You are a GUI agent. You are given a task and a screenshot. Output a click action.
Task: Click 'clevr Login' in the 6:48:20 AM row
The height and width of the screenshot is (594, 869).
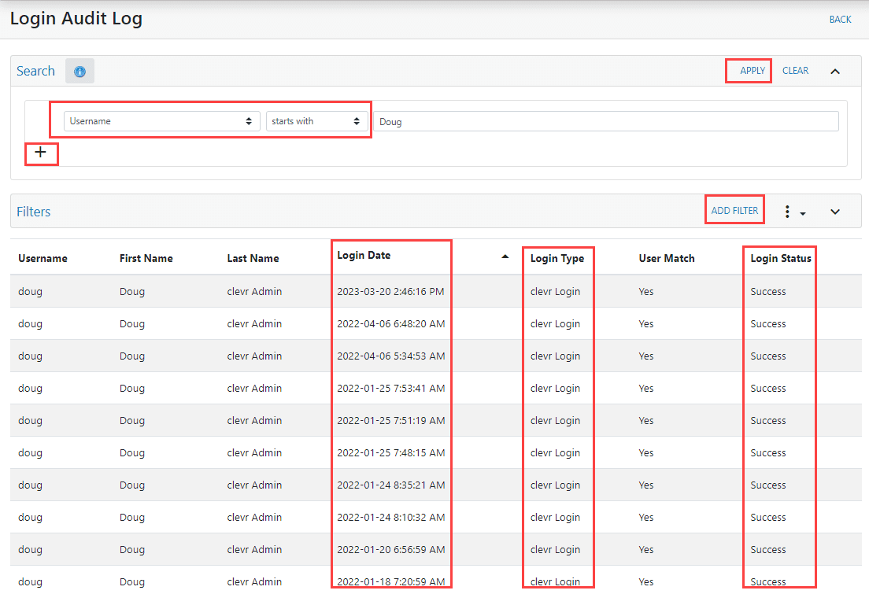click(555, 324)
